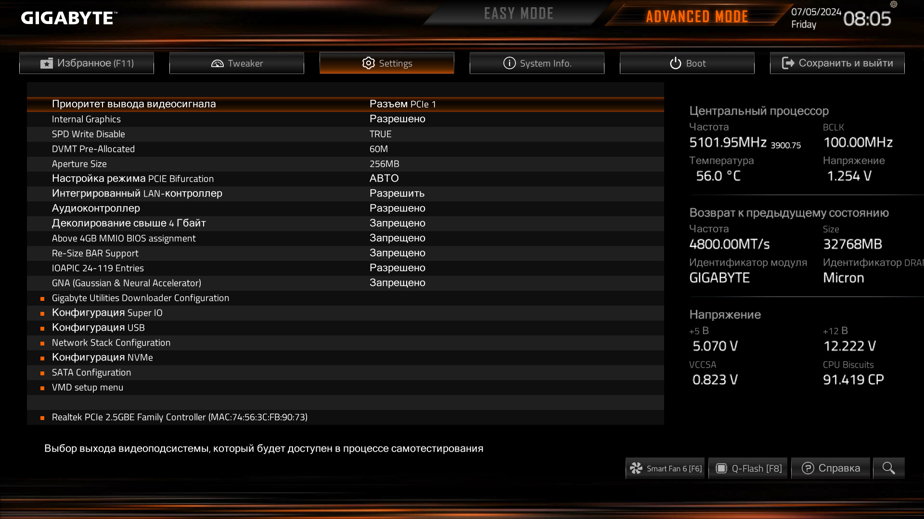Click the System Info. circled-i icon
924x519 pixels.
tap(509, 63)
